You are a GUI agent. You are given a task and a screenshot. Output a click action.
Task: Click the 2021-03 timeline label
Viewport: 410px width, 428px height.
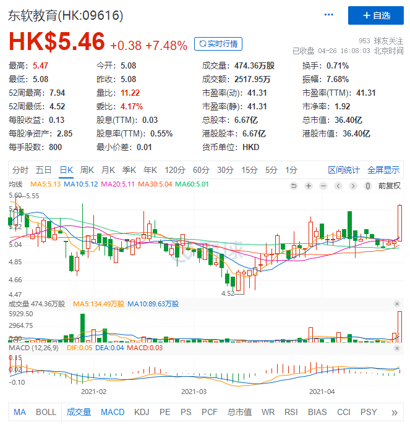(194, 392)
